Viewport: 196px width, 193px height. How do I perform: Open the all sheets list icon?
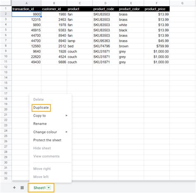point(22,188)
